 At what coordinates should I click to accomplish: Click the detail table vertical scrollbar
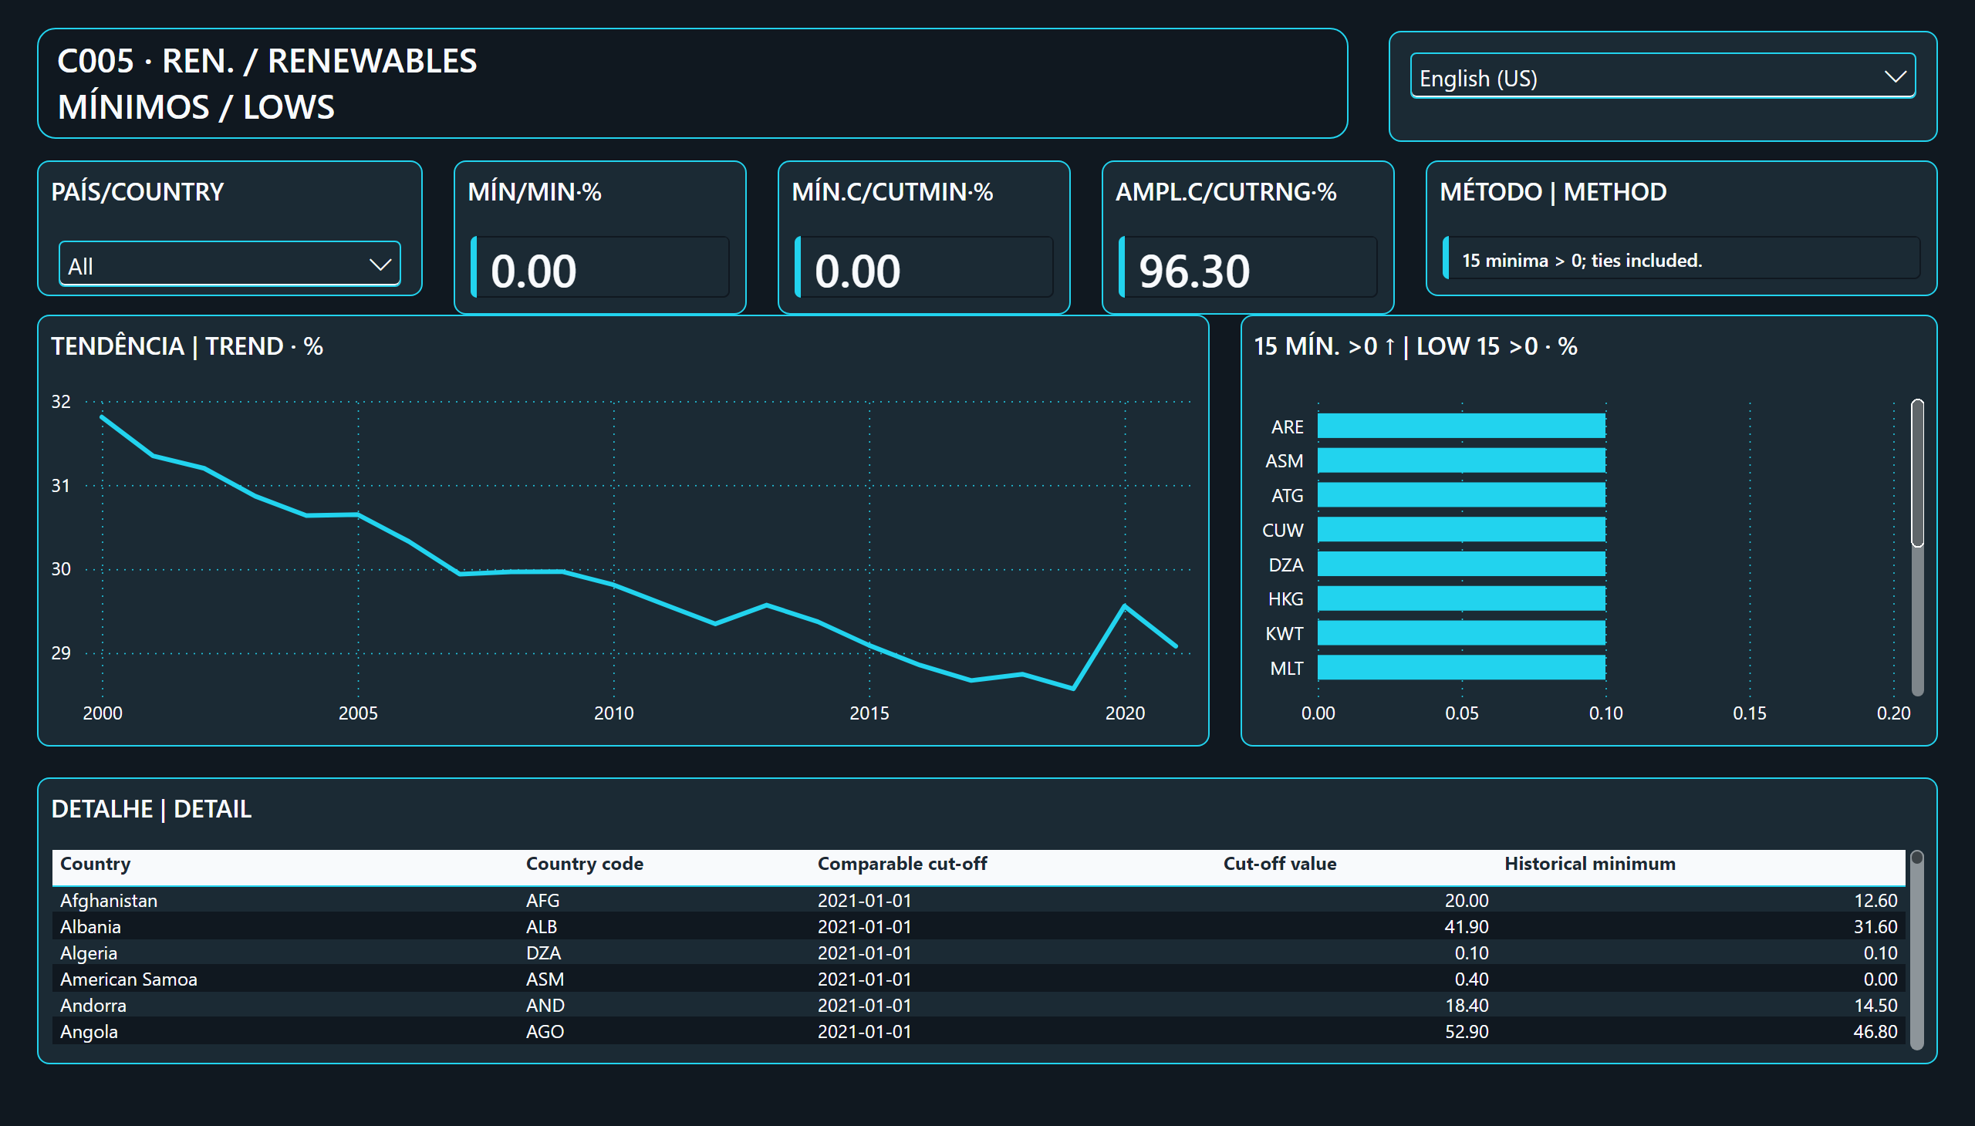(x=1917, y=949)
